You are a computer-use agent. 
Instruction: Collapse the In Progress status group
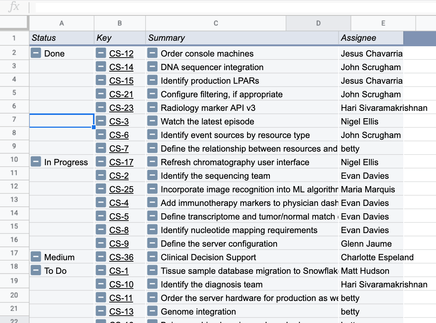(36, 162)
